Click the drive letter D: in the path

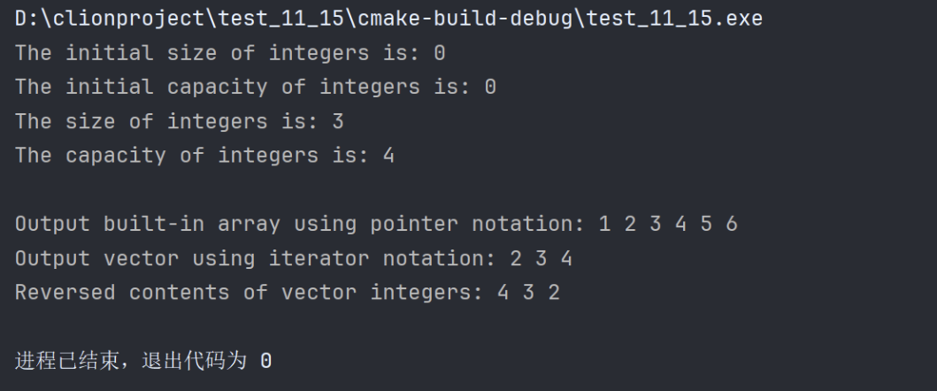coord(27,19)
